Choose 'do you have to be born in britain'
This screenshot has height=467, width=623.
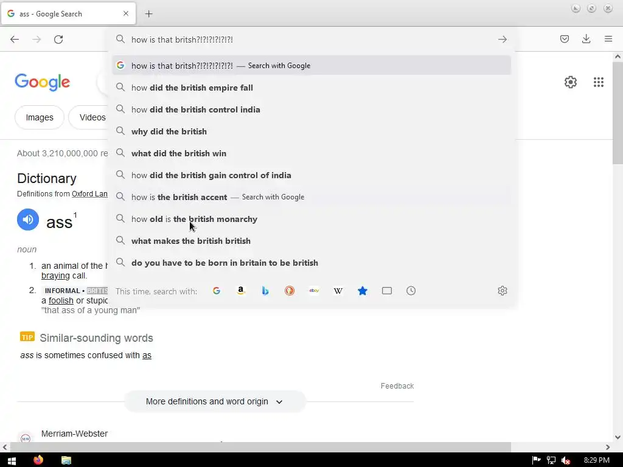[311, 263]
